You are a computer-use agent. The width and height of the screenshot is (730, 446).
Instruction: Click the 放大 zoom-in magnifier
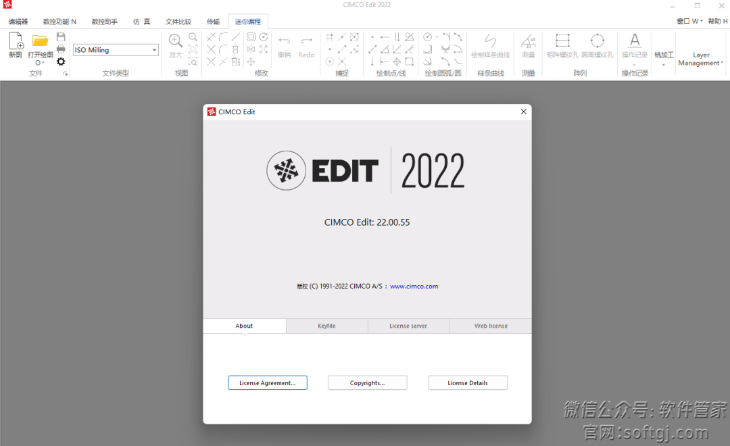176,41
